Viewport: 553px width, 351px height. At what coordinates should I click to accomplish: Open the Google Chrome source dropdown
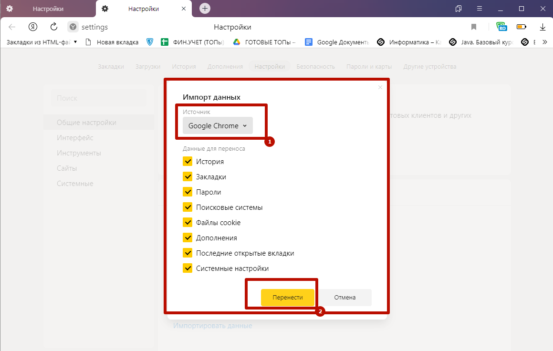[x=218, y=126]
